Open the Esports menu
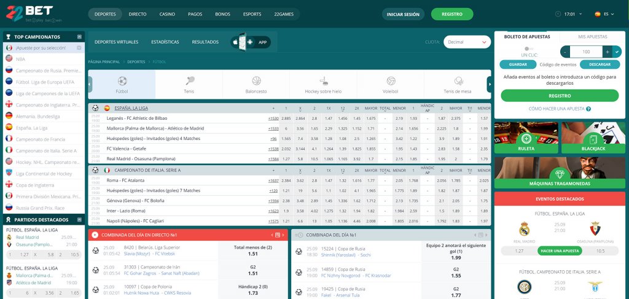 tap(252, 14)
